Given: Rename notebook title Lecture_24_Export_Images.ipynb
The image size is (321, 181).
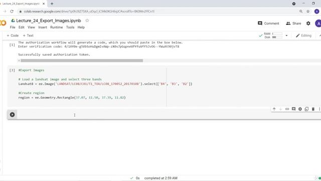Looking at the screenshot, I should click(49, 21).
